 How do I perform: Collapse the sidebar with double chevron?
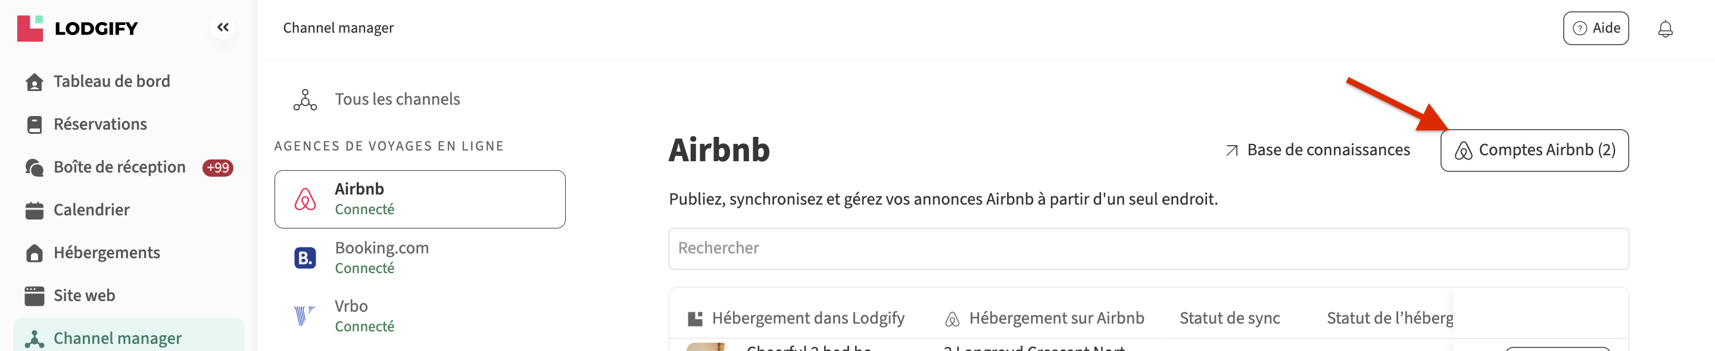[x=222, y=28]
